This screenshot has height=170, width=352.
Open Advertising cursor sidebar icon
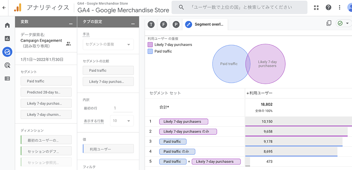(x=7, y=65)
